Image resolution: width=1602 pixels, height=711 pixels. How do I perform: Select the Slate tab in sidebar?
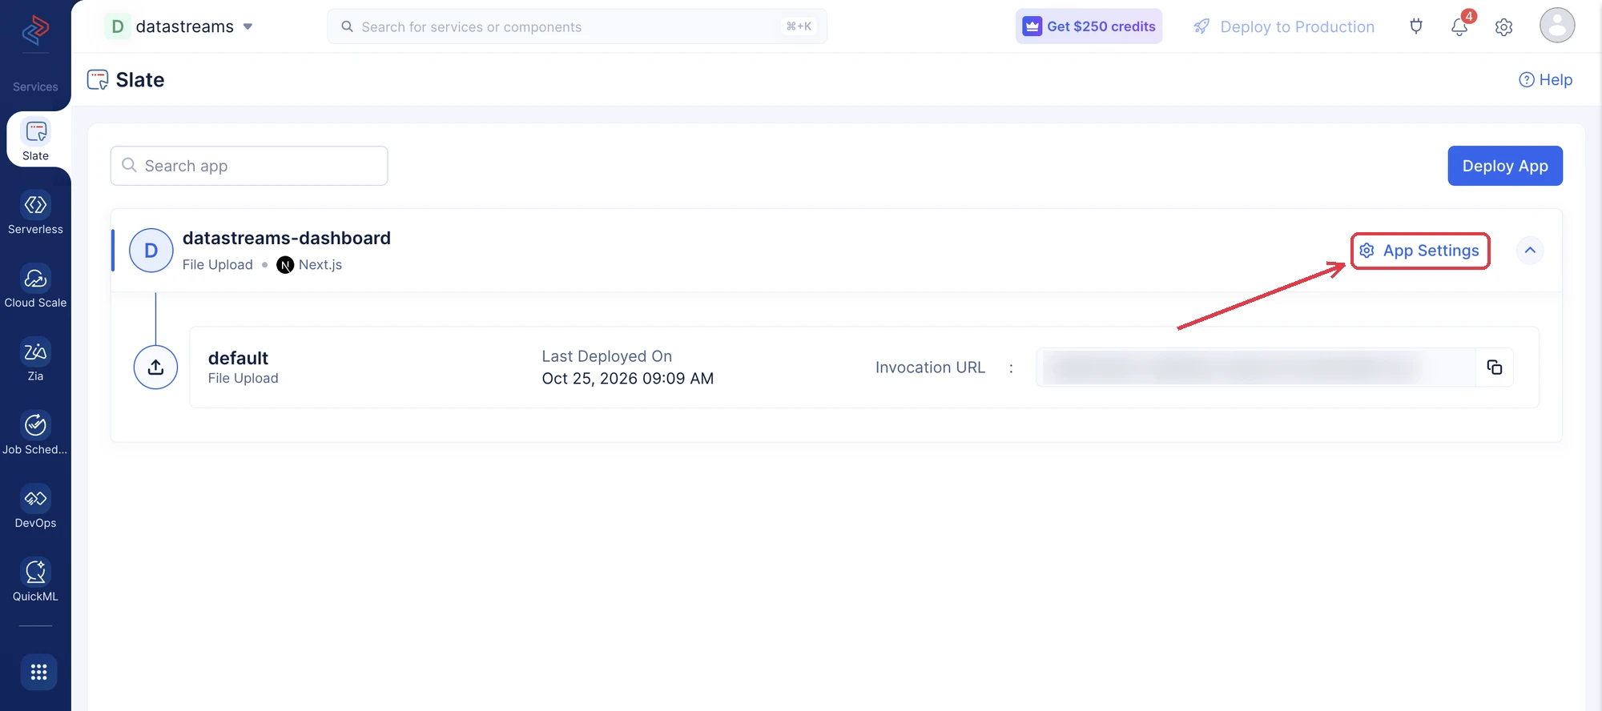[x=35, y=140]
